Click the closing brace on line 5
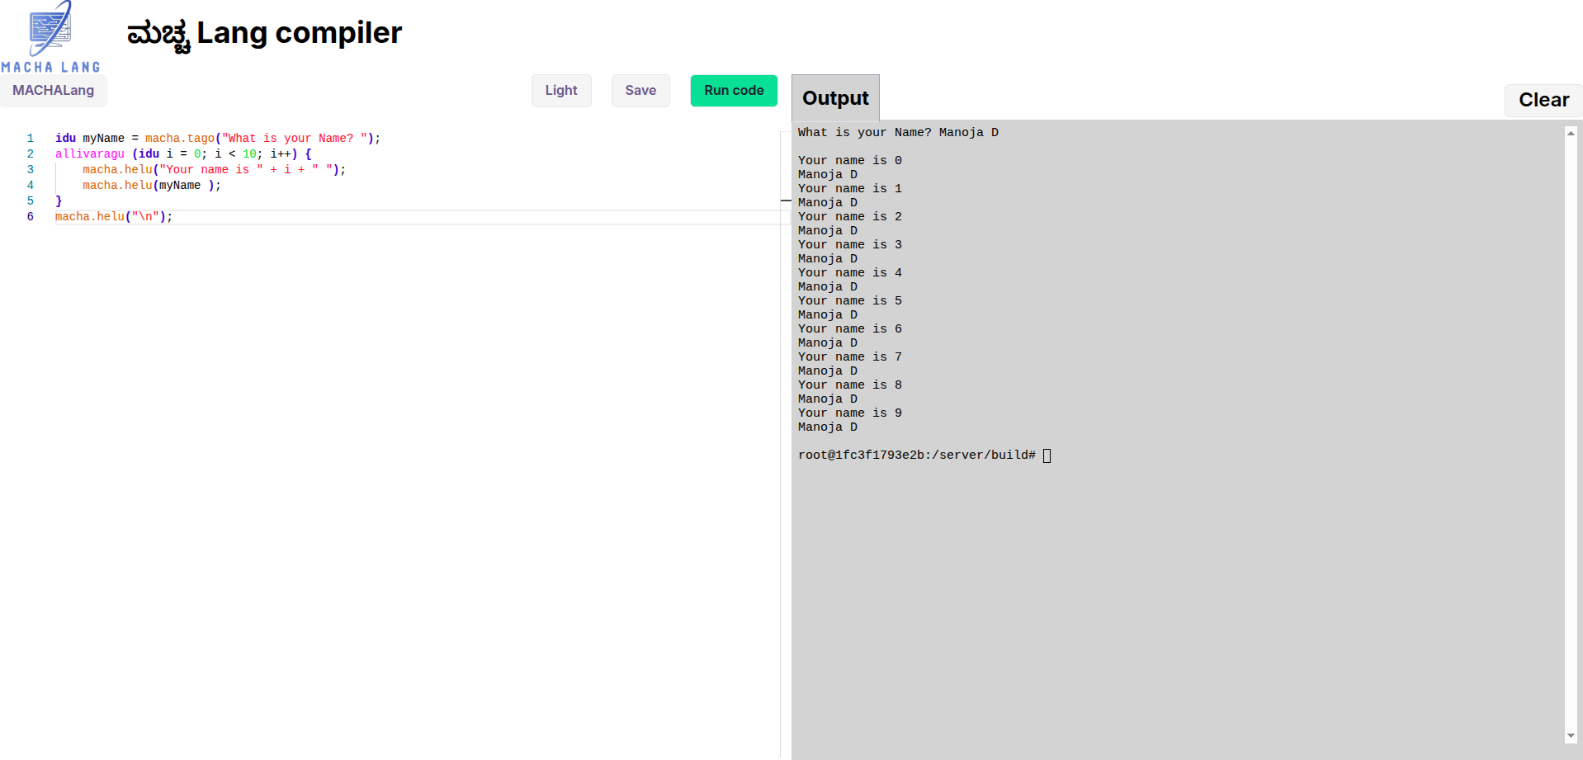This screenshot has width=1583, height=760. [59, 201]
